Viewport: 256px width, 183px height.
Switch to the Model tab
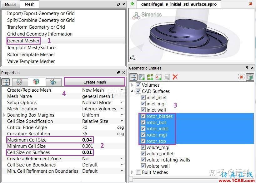pyautogui.click(x=10, y=4)
